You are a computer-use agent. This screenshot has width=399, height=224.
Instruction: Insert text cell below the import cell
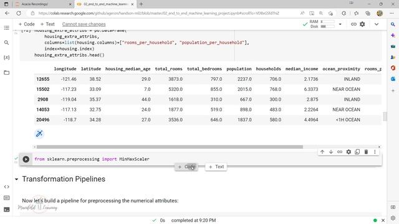[216, 167]
